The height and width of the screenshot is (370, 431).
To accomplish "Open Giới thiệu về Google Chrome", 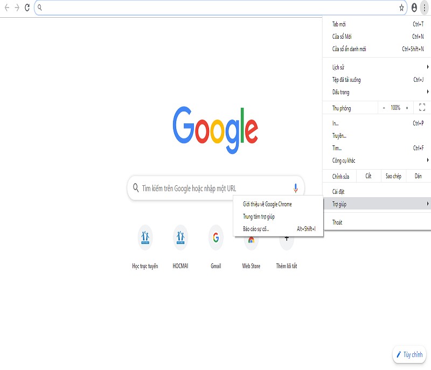I will click(x=278, y=204).
